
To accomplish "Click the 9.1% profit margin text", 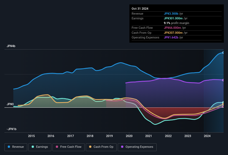I will (x=176, y=23).
